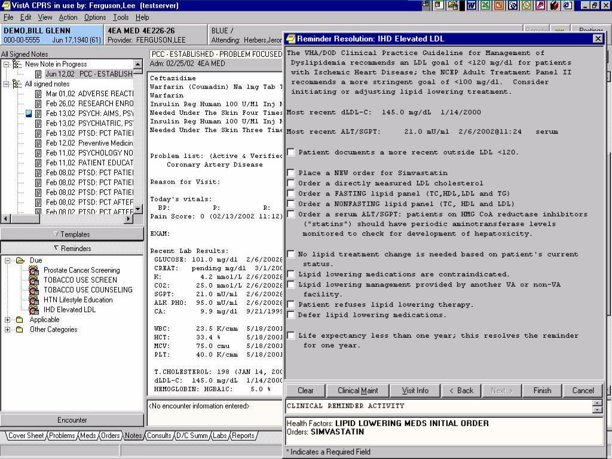Click the reminder icon next to TOBACCO USE SCREEN
This screenshot has width=612, height=459.
(34, 280)
